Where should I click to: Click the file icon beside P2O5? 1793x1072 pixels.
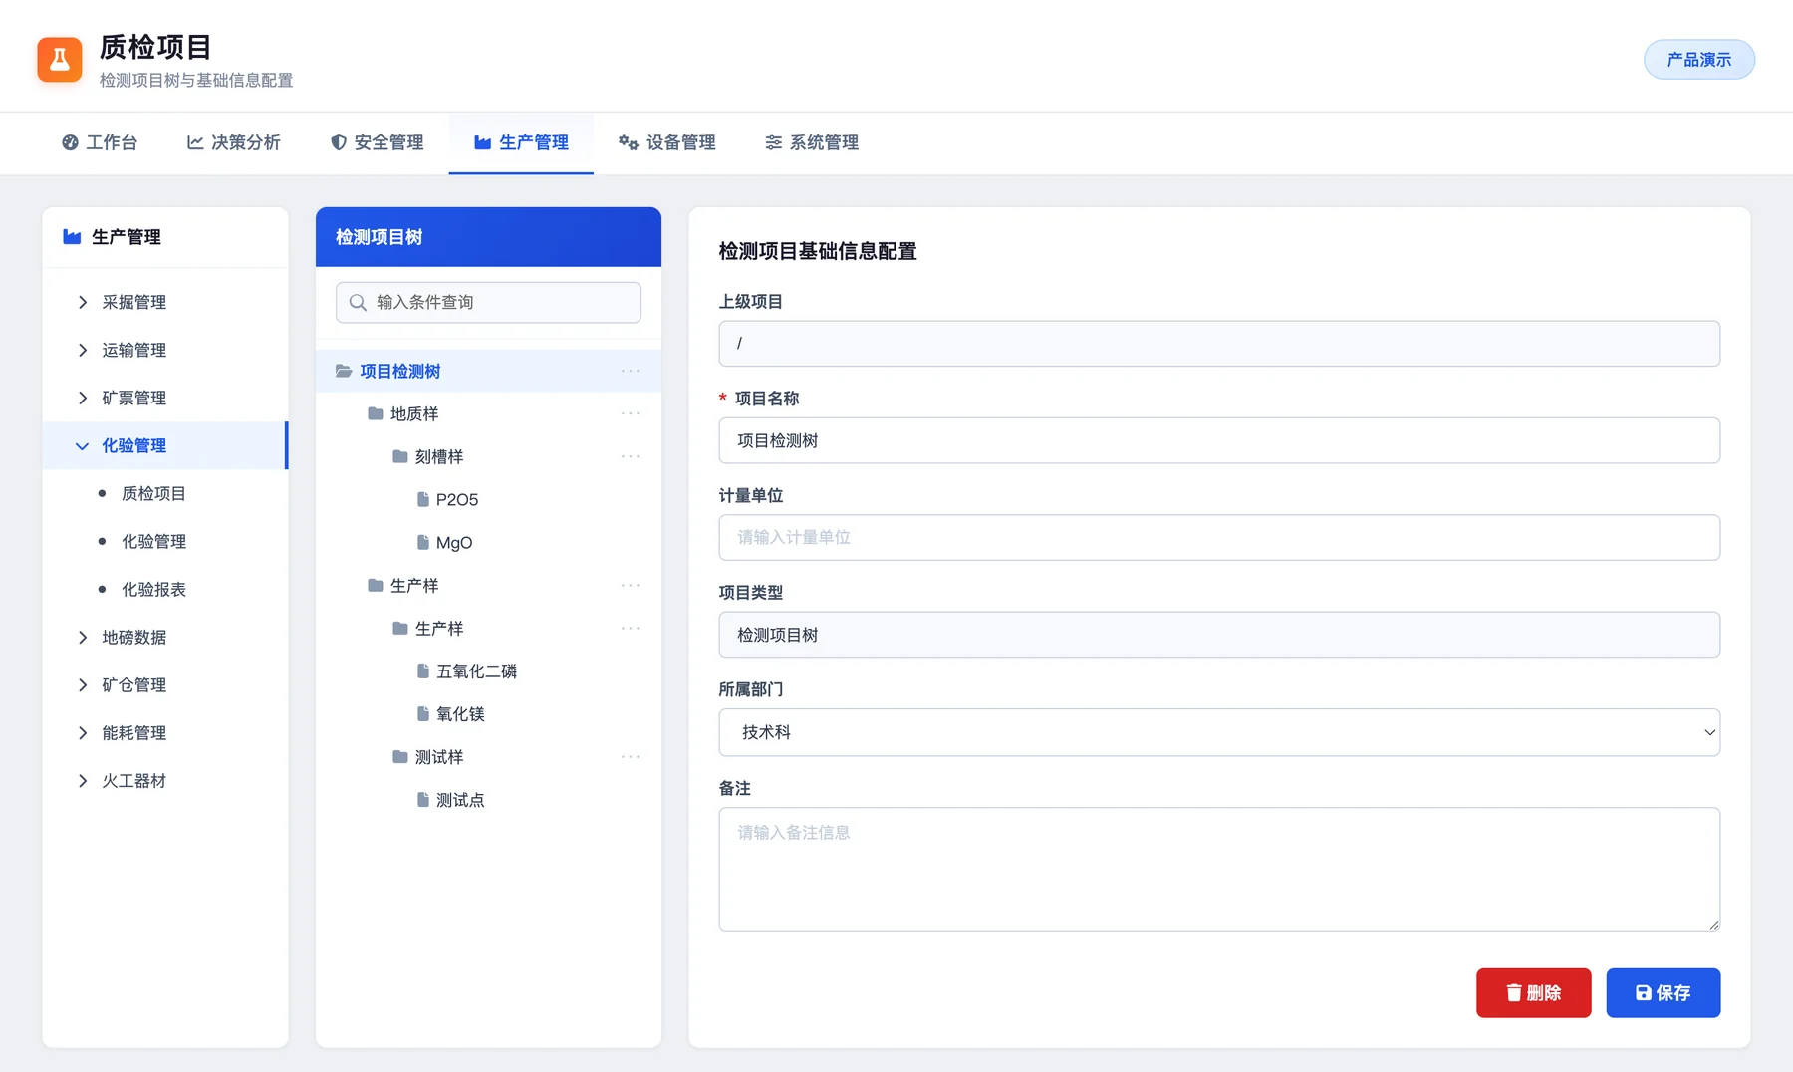click(x=423, y=499)
